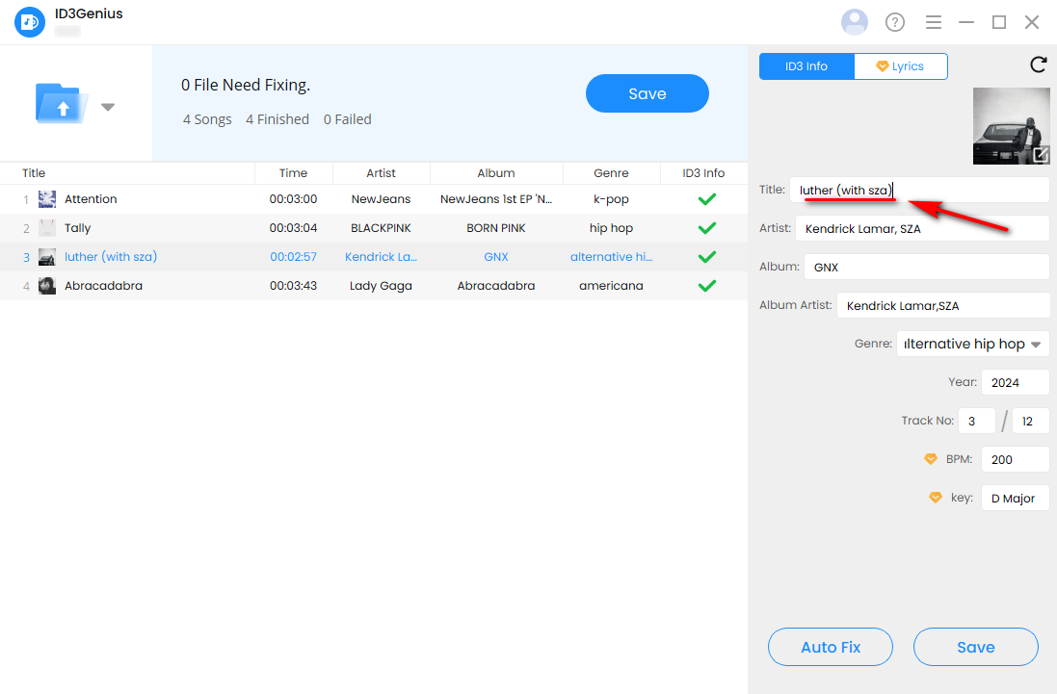Image resolution: width=1057 pixels, height=694 pixels.
Task: Switch to the ID3 Info tab
Action: click(x=806, y=66)
